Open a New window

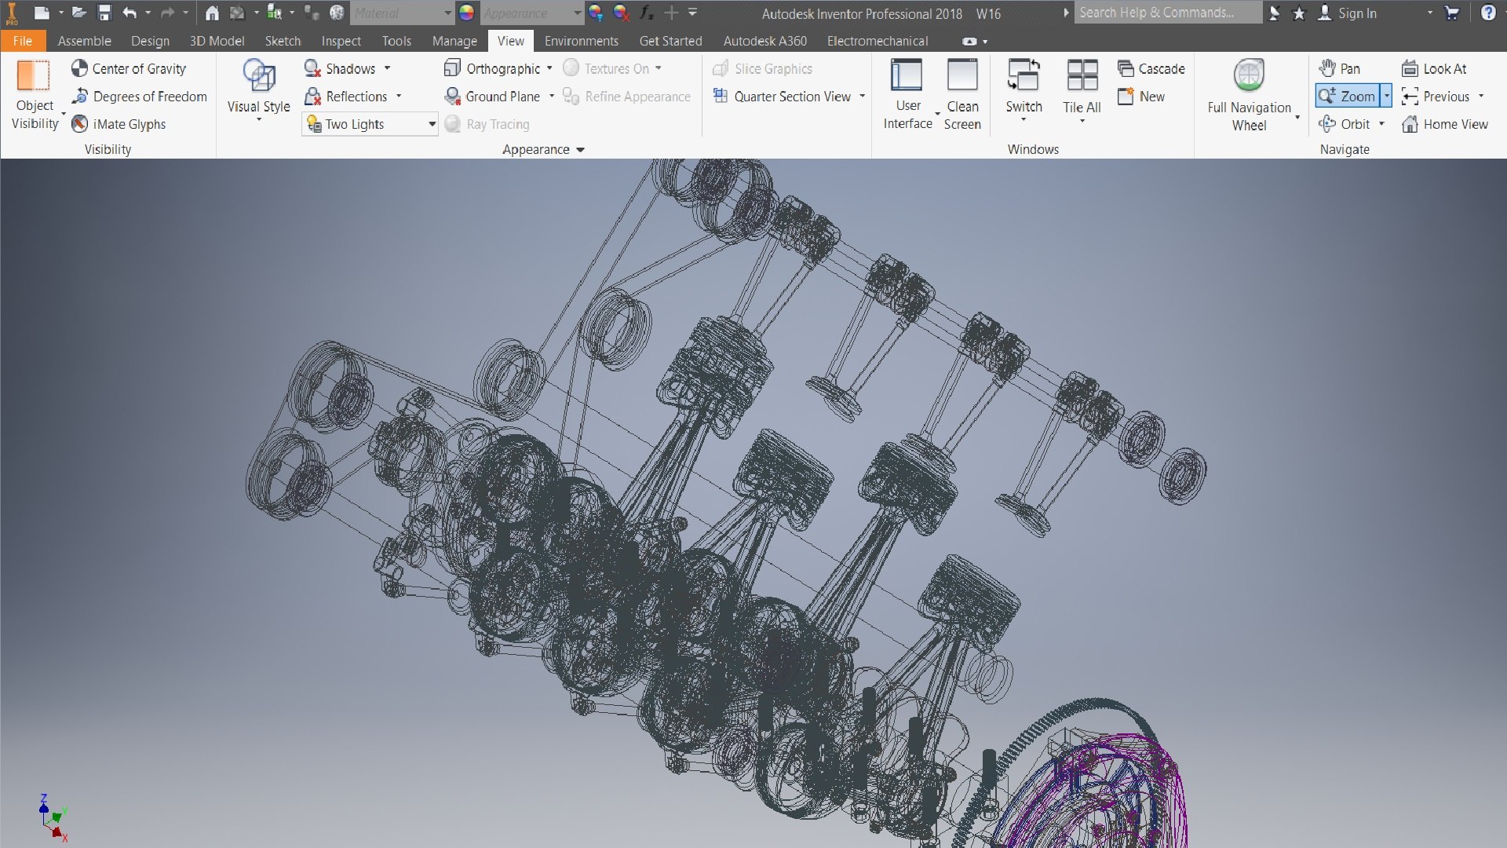tap(1142, 97)
